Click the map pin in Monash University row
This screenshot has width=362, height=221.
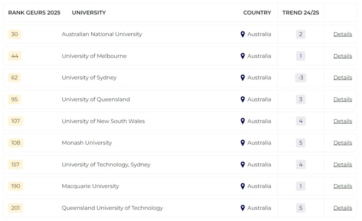point(242,143)
